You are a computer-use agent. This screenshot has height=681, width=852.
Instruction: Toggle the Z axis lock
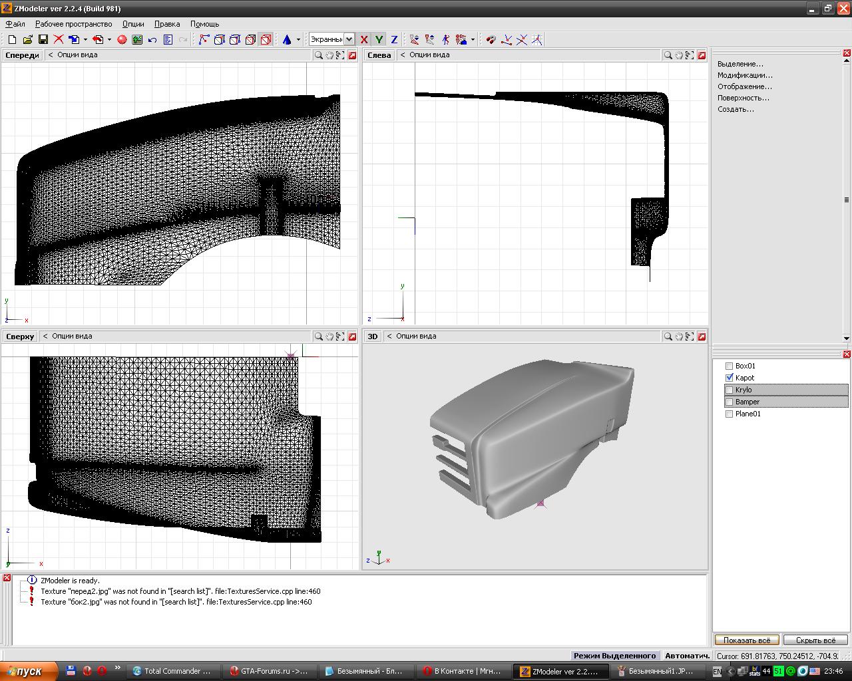(x=394, y=40)
